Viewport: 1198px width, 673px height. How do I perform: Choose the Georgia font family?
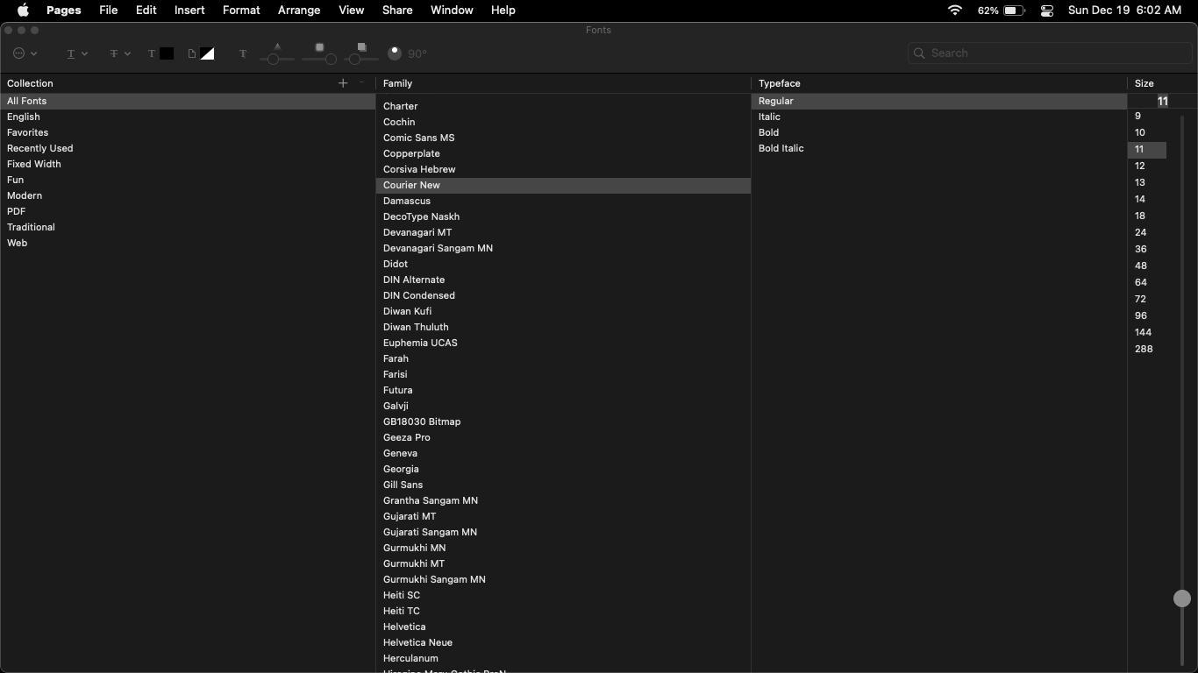[x=563, y=469]
